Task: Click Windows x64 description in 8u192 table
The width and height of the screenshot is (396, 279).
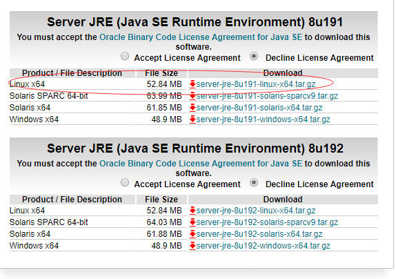Action: point(34,246)
